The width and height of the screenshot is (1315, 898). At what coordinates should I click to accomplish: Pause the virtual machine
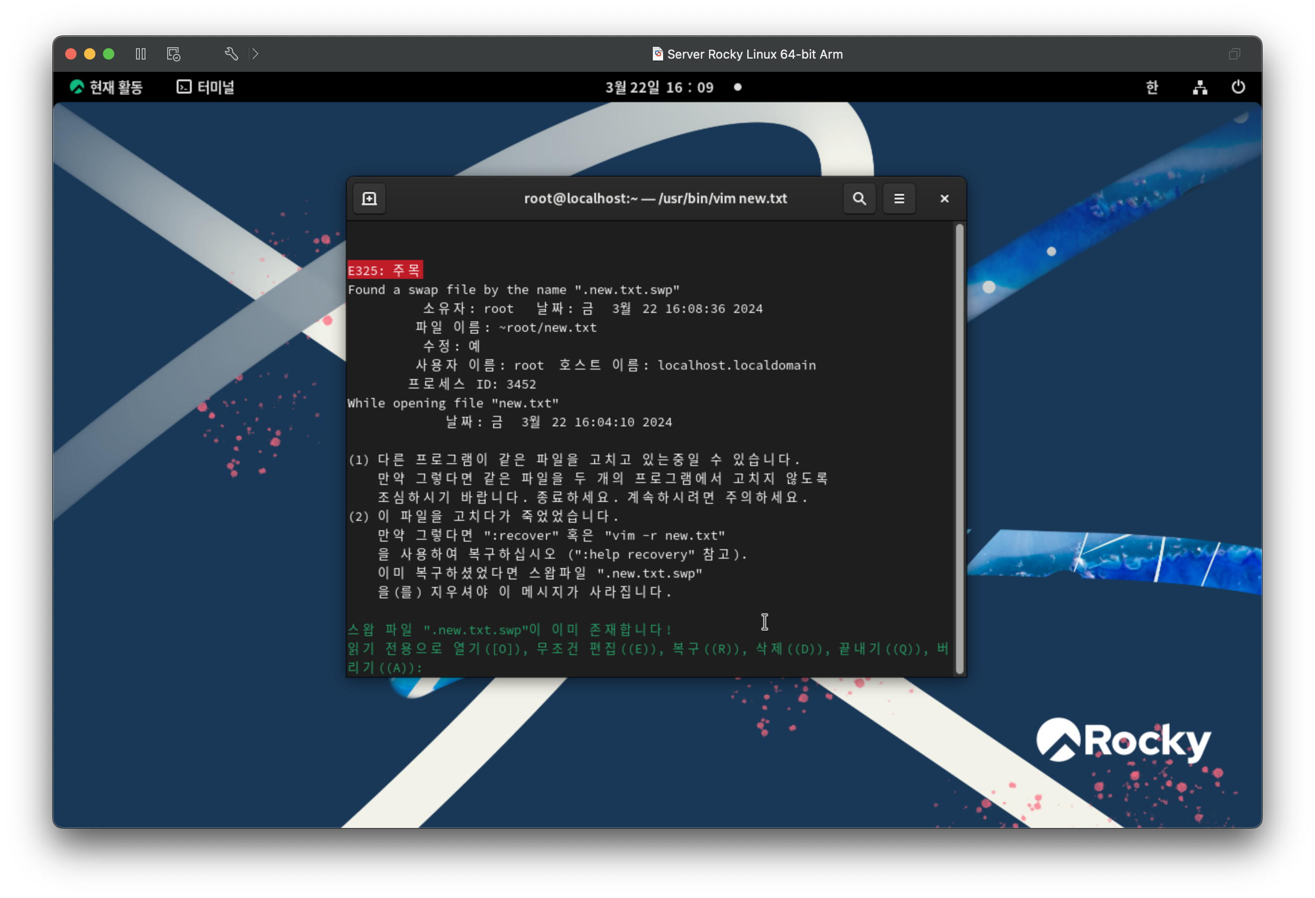point(141,54)
